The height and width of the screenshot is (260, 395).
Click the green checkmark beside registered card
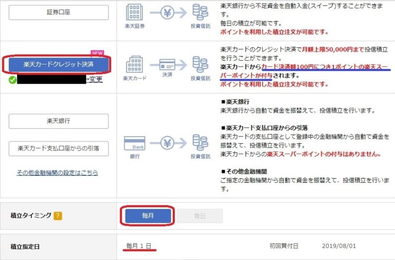click(x=12, y=80)
